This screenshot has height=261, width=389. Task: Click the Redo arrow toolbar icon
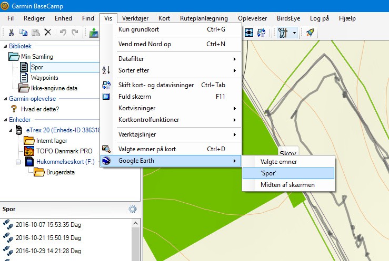75,33
